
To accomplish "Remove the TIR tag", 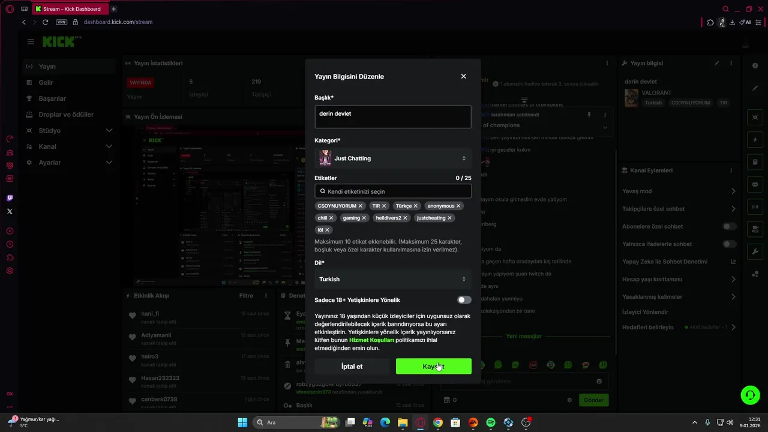I will (384, 206).
